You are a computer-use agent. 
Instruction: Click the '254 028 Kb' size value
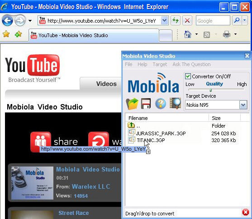point(223,133)
